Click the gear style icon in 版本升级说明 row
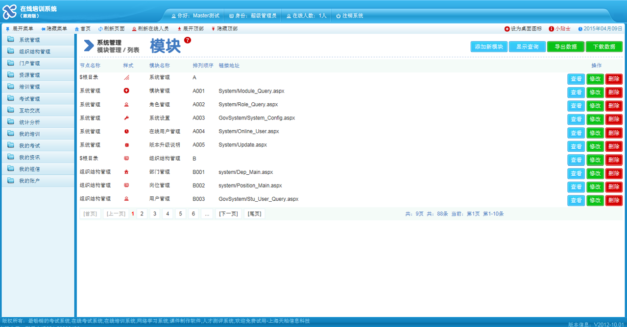Image resolution: width=627 pixels, height=327 pixels. [126, 145]
